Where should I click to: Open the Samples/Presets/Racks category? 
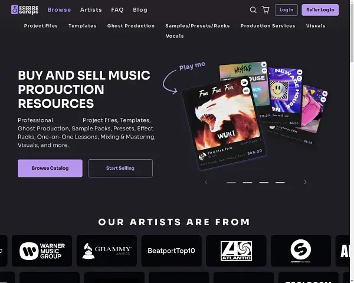click(197, 26)
